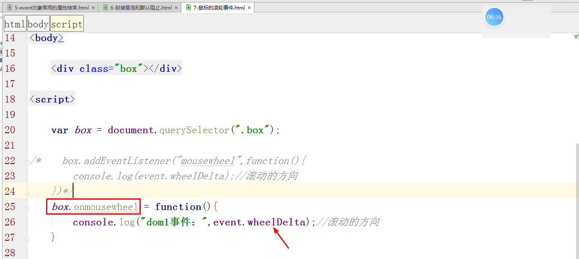Image resolution: width=579 pixels, height=259 pixels.
Task: Click the blue 06:36 clock overlay icon
Action: pyautogui.click(x=494, y=17)
